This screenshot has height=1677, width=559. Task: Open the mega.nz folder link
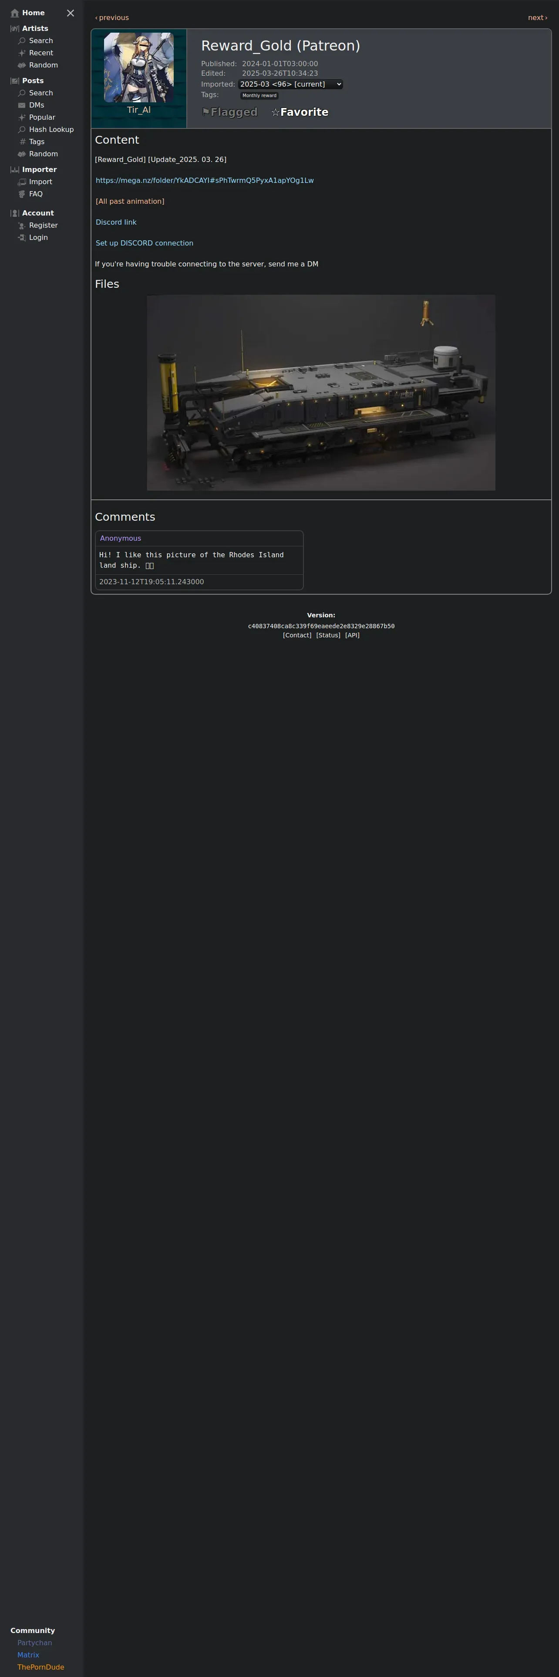click(204, 180)
